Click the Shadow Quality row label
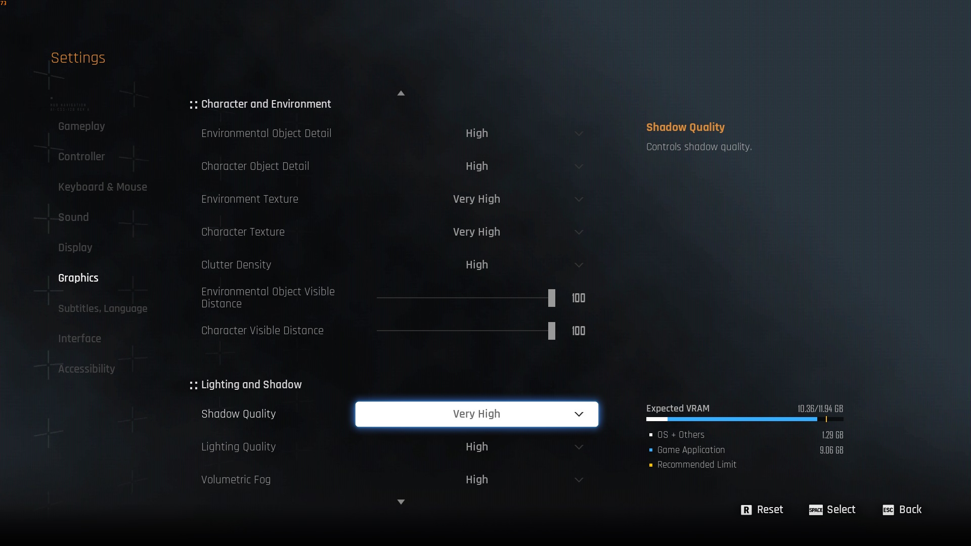 [x=239, y=414]
